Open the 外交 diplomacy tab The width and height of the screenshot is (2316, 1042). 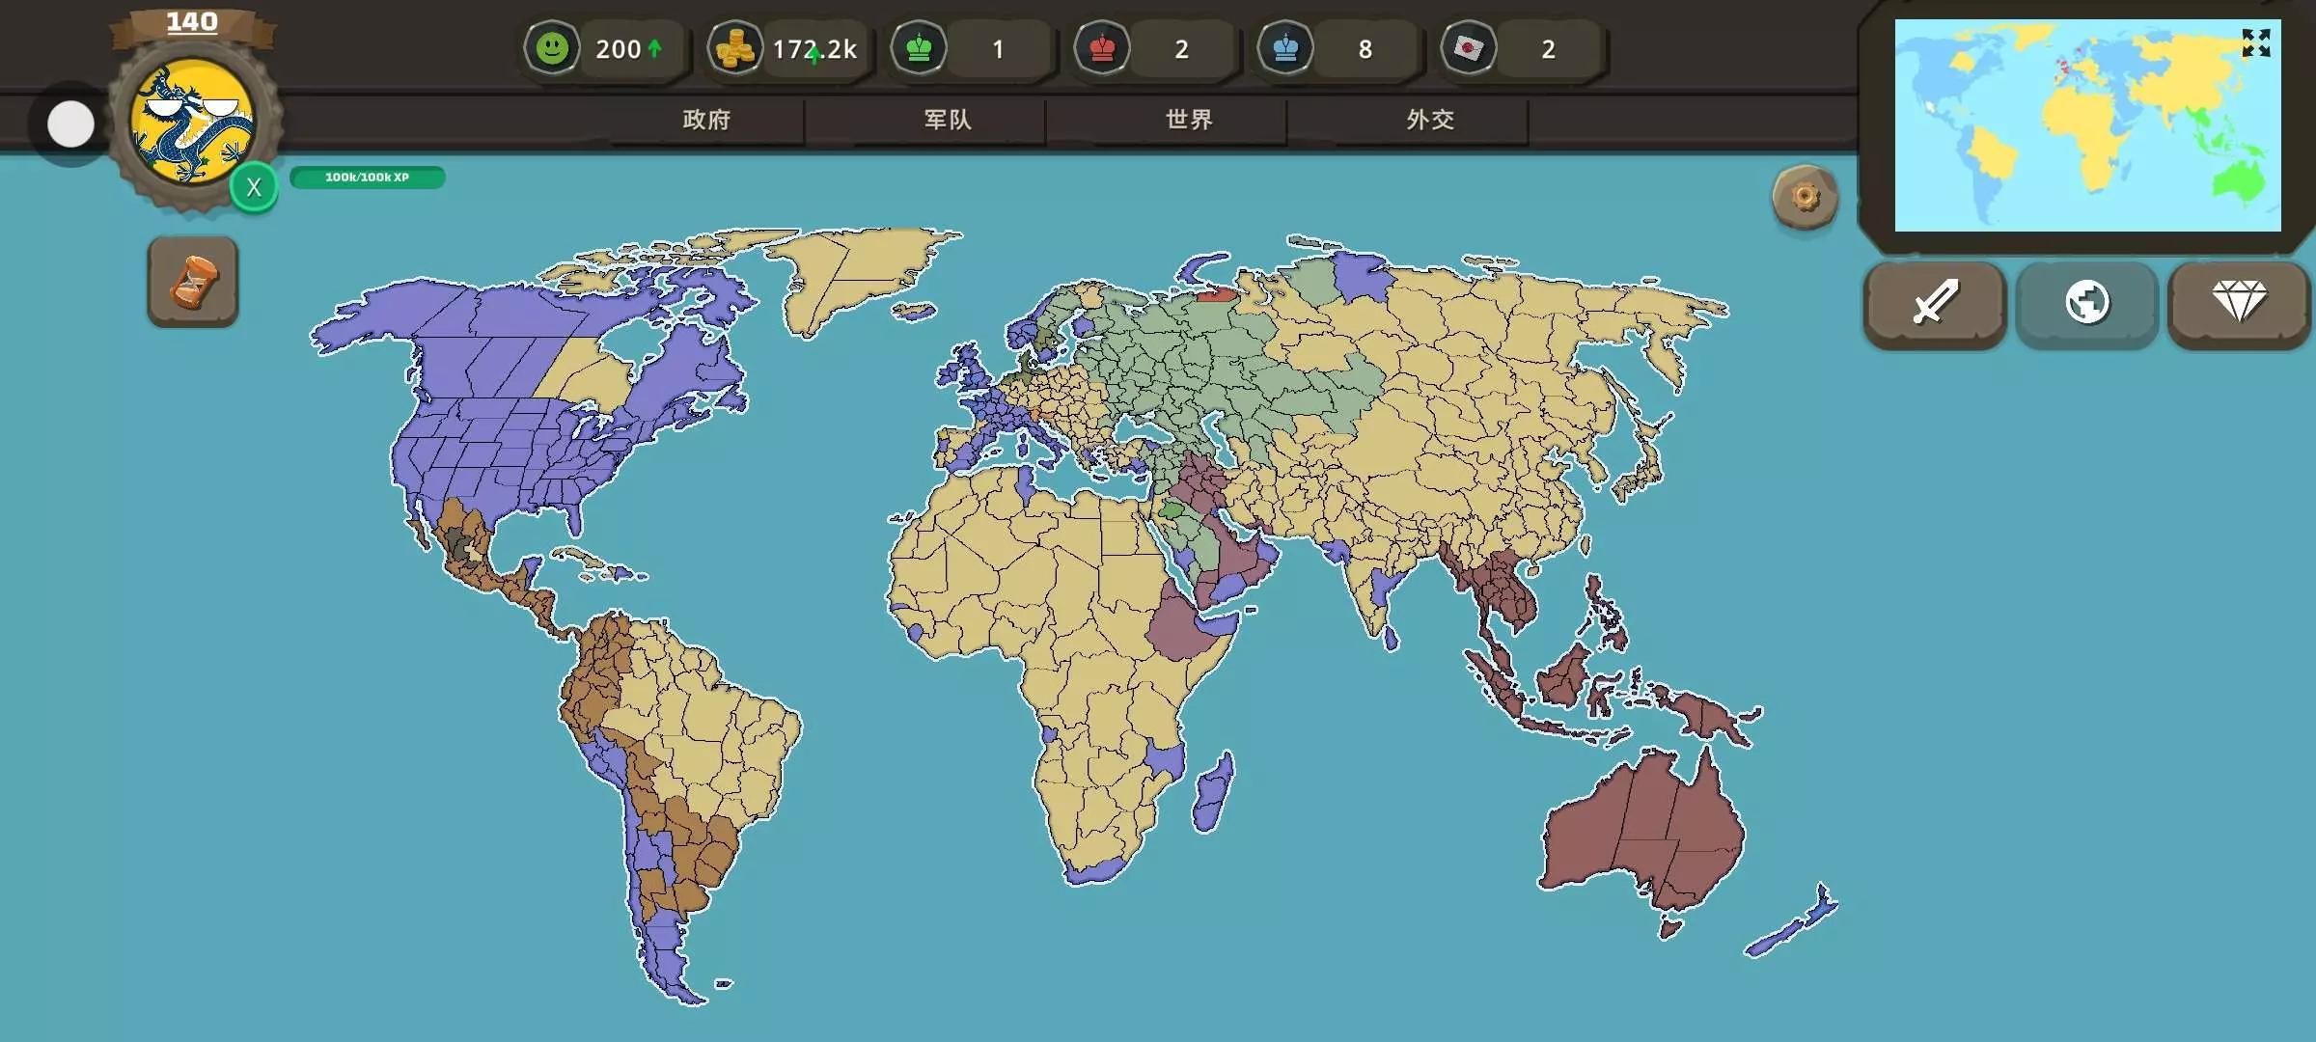click(x=1430, y=120)
